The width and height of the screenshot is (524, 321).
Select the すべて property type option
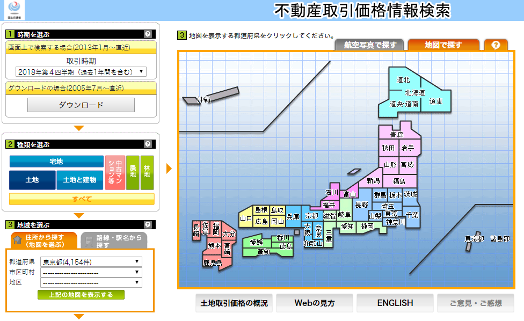(82, 199)
